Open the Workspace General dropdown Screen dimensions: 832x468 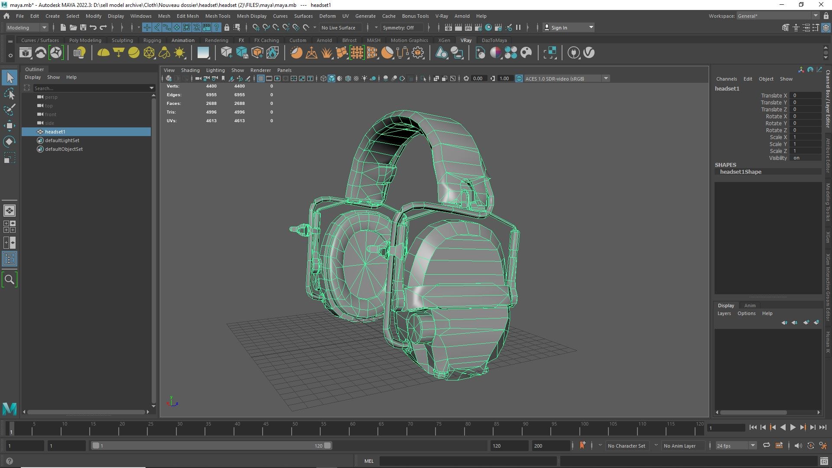(x=777, y=16)
